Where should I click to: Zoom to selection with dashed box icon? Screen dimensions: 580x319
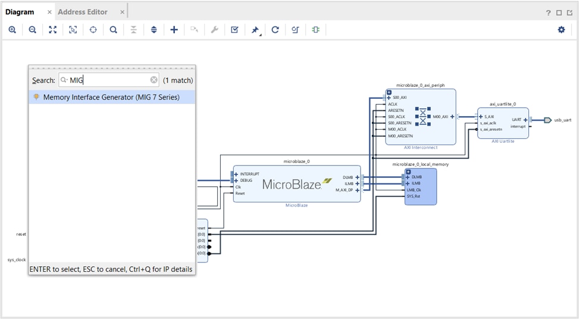pyautogui.click(x=73, y=30)
